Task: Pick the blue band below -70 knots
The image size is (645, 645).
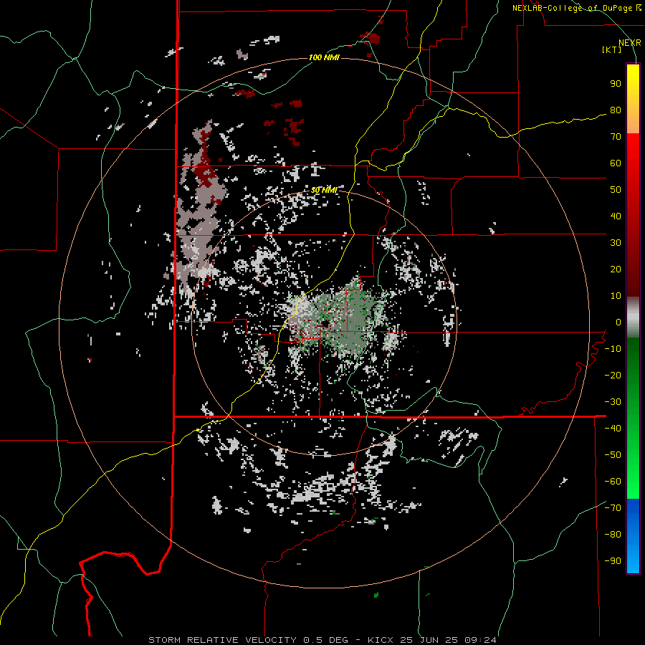Action: (633, 536)
